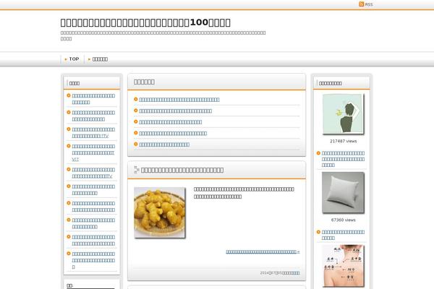Open the popular post link below 67360 views
Screen dimensions: 434x289
tap(343, 235)
